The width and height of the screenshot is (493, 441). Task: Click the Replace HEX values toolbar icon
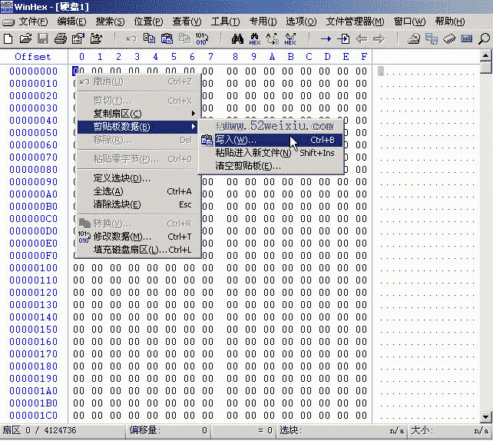(x=290, y=39)
